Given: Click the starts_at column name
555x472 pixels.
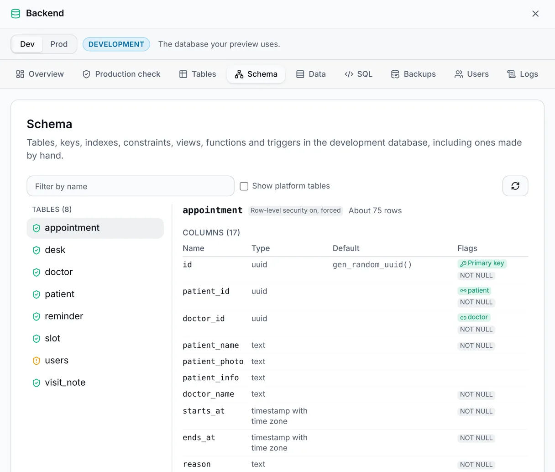Looking at the screenshot, I should click(204, 411).
